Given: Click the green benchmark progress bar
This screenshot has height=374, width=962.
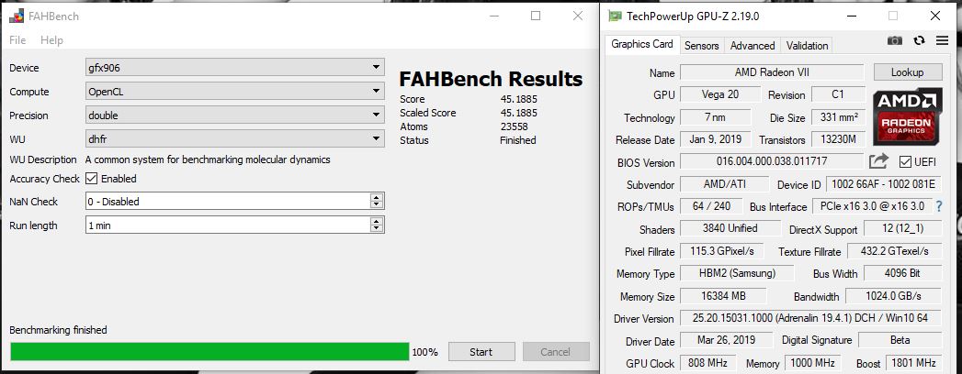Looking at the screenshot, I should (x=209, y=351).
